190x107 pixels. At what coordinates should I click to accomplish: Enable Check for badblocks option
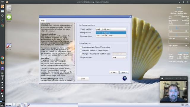click(x=81, y=51)
